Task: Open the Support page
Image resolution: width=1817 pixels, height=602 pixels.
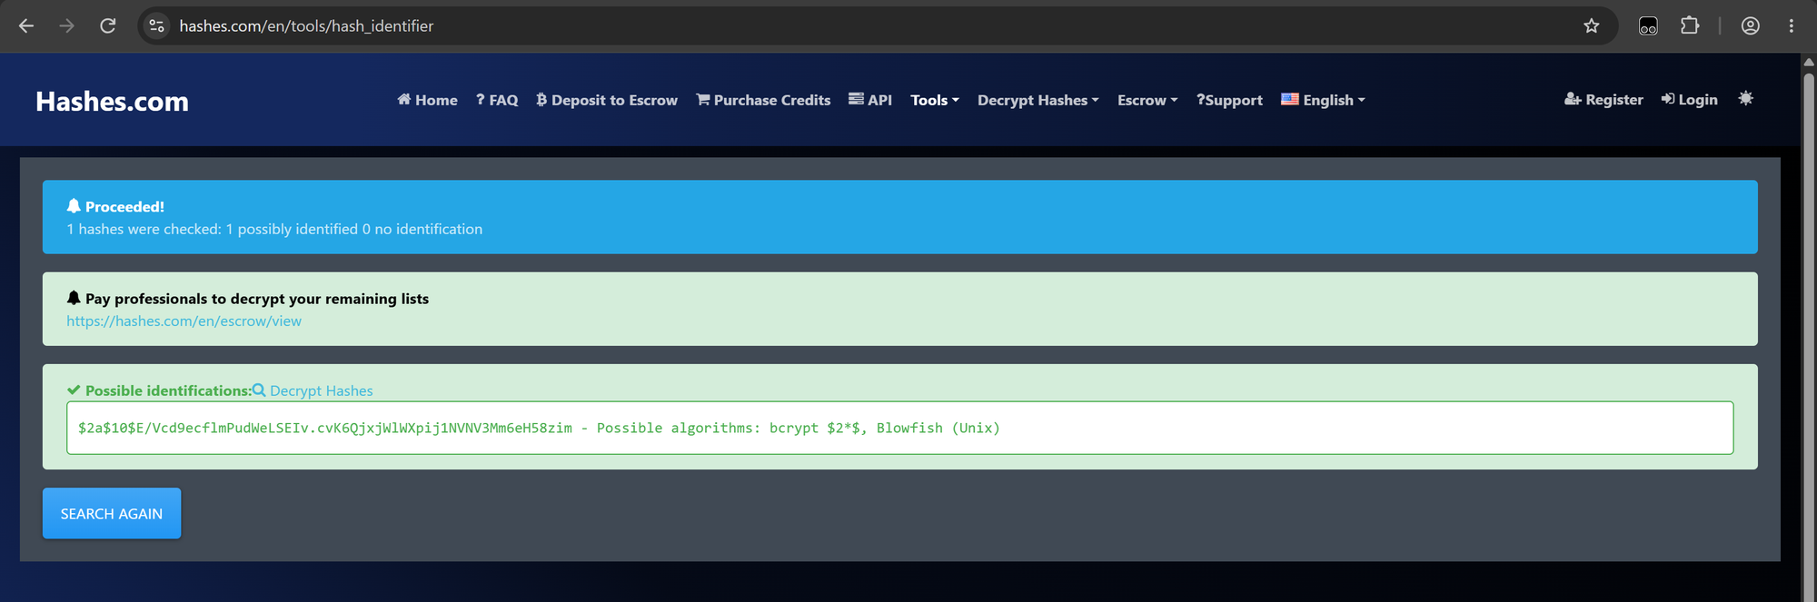Action: [1229, 100]
